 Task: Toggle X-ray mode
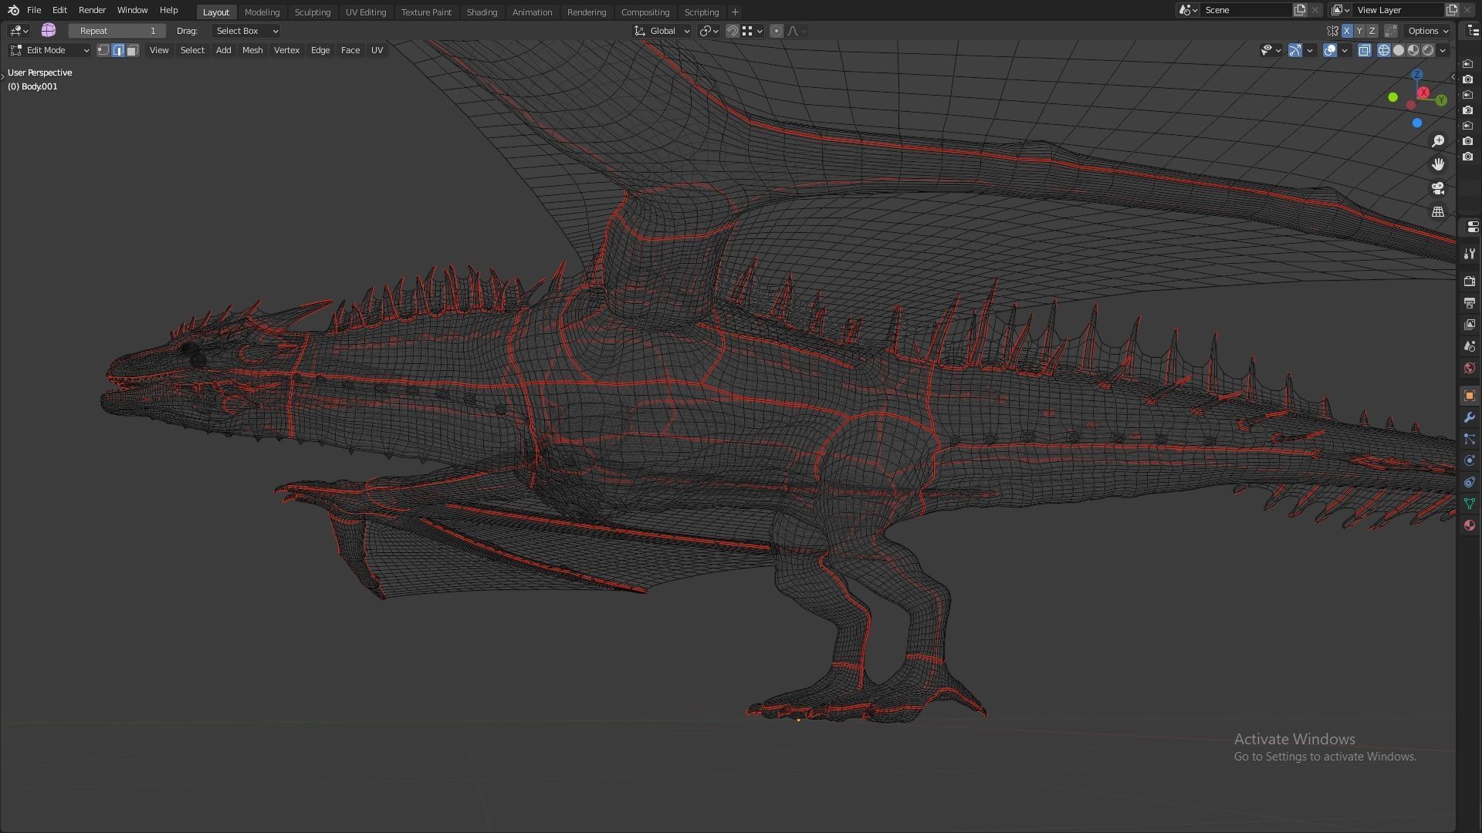1365,50
